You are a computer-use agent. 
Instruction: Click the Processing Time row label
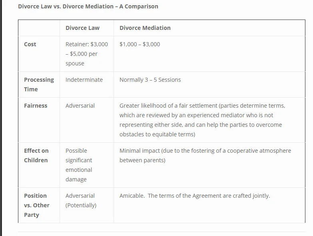39,85
